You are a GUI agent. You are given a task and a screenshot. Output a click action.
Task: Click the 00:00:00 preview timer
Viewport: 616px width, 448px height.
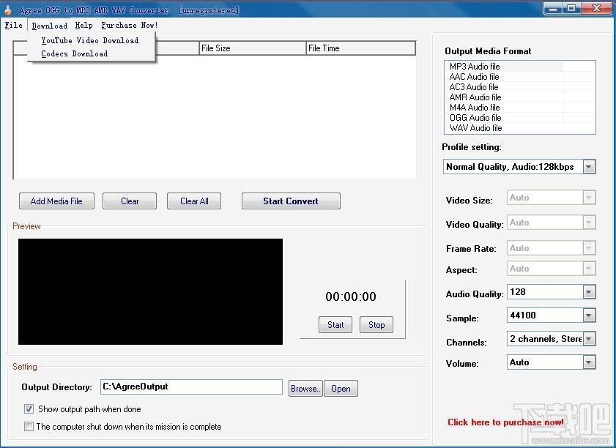351,296
